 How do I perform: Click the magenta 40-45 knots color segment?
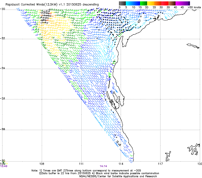[179, 3]
